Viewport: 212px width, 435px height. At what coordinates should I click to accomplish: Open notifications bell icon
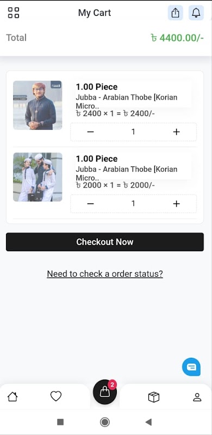(x=196, y=13)
